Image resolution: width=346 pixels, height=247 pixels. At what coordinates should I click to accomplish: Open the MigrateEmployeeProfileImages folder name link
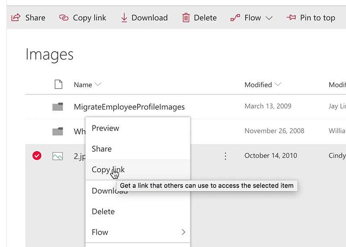pyautogui.click(x=129, y=107)
